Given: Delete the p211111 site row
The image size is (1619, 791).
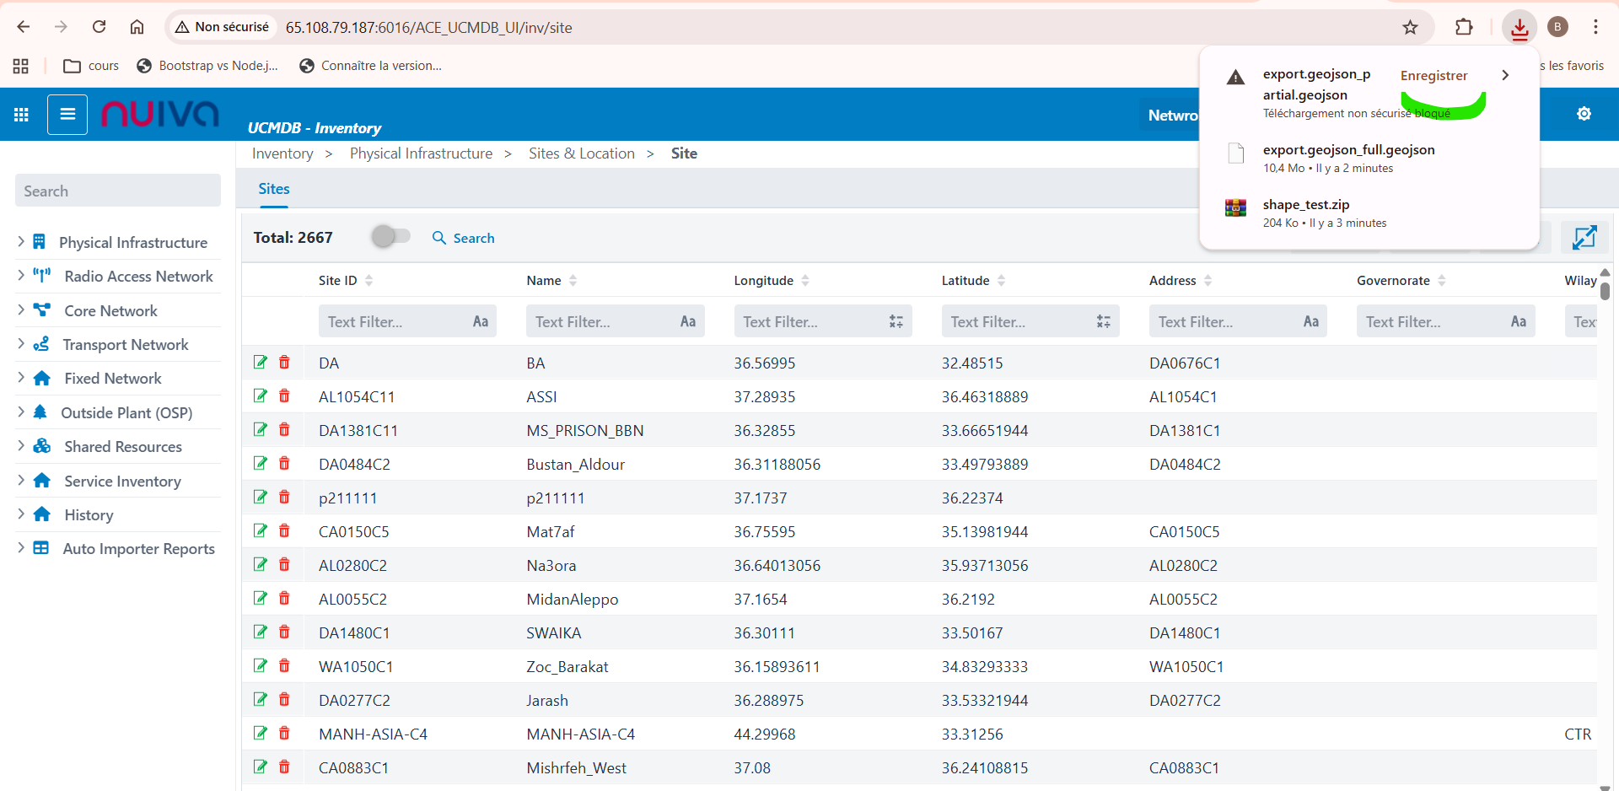Looking at the screenshot, I should (x=284, y=498).
